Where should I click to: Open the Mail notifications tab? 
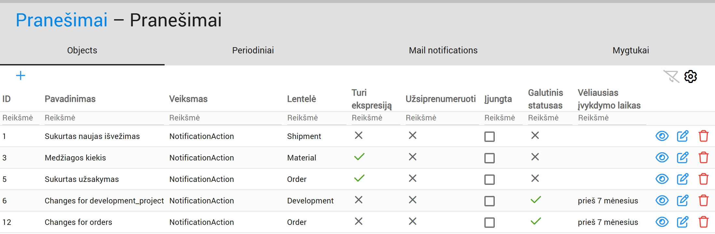point(443,50)
